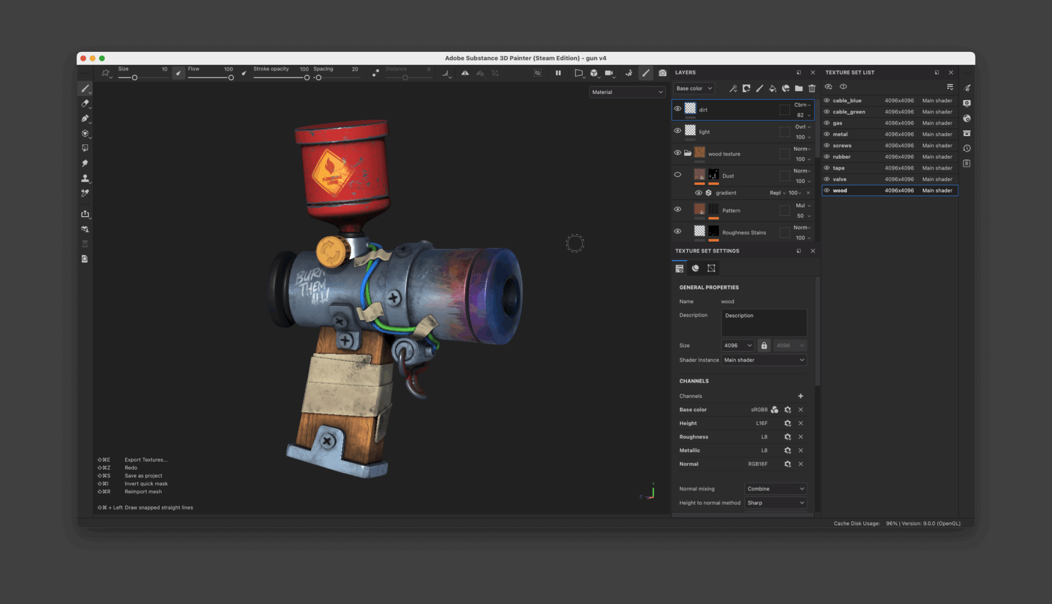
Task: Click the camera view video icon
Action: (609, 73)
